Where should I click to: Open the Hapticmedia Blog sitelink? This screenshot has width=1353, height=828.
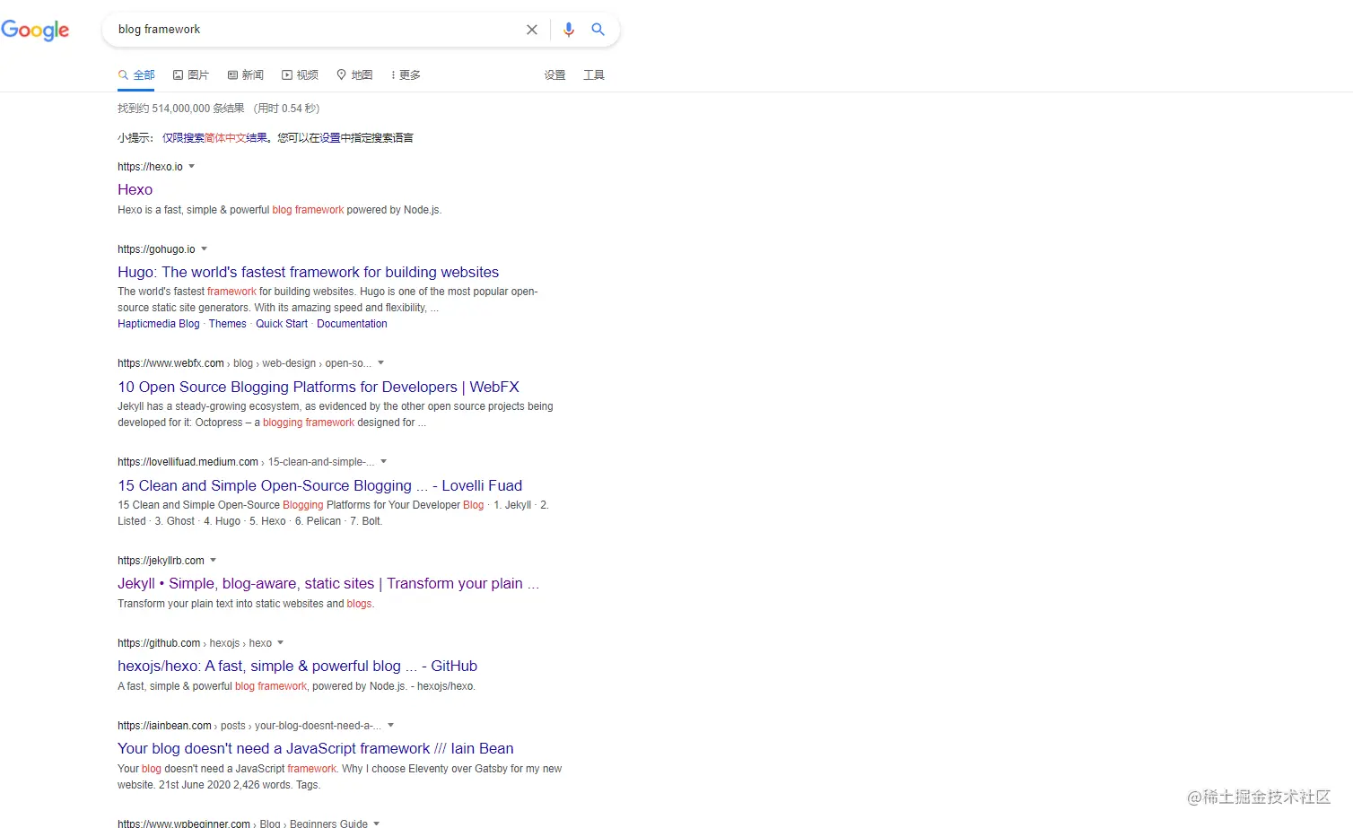(159, 324)
